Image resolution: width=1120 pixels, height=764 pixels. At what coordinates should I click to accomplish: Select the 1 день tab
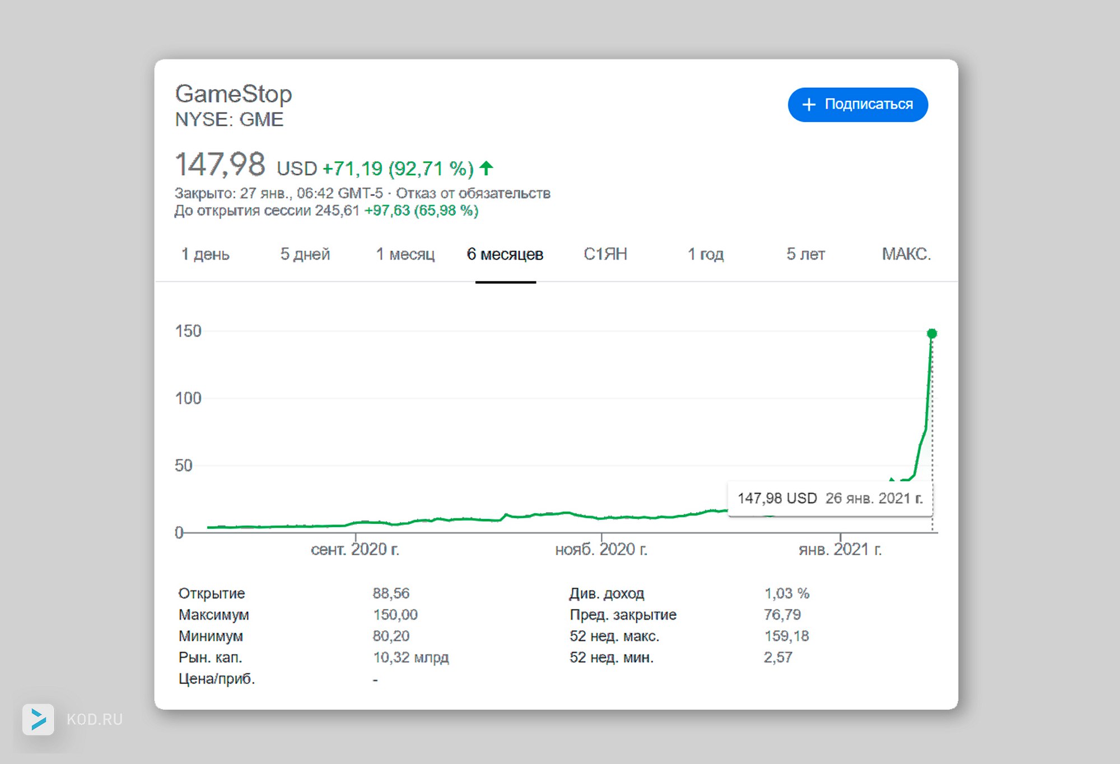[x=205, y=254]
